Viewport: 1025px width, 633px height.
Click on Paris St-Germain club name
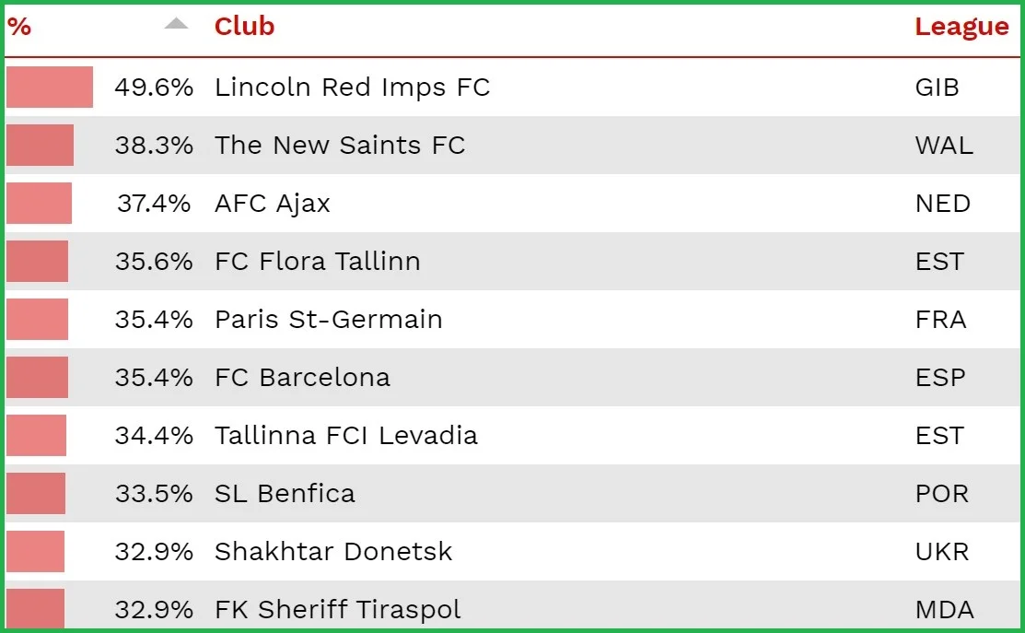328,320
